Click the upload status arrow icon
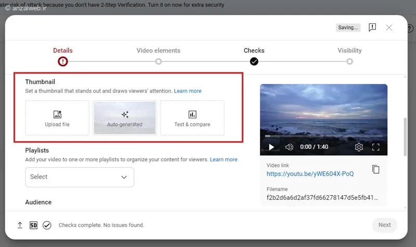 coord(20,225)
